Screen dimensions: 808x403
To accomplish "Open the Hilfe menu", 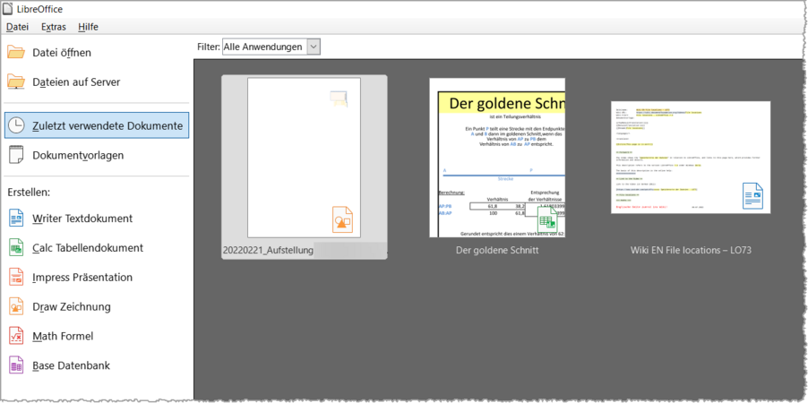I will pyautogui.click(x=88, y=27).
